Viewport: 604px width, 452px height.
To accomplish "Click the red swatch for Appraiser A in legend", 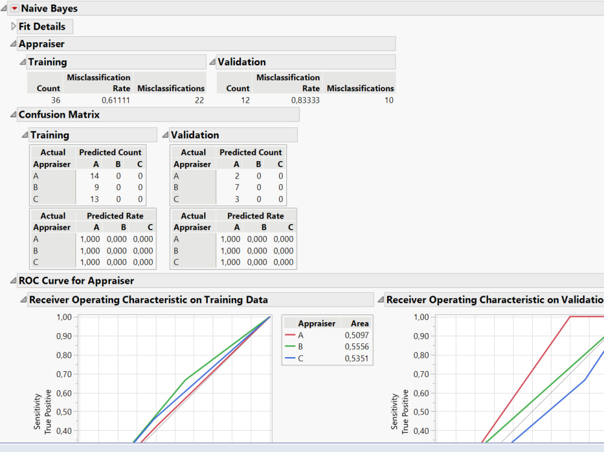I will [290, 335].
